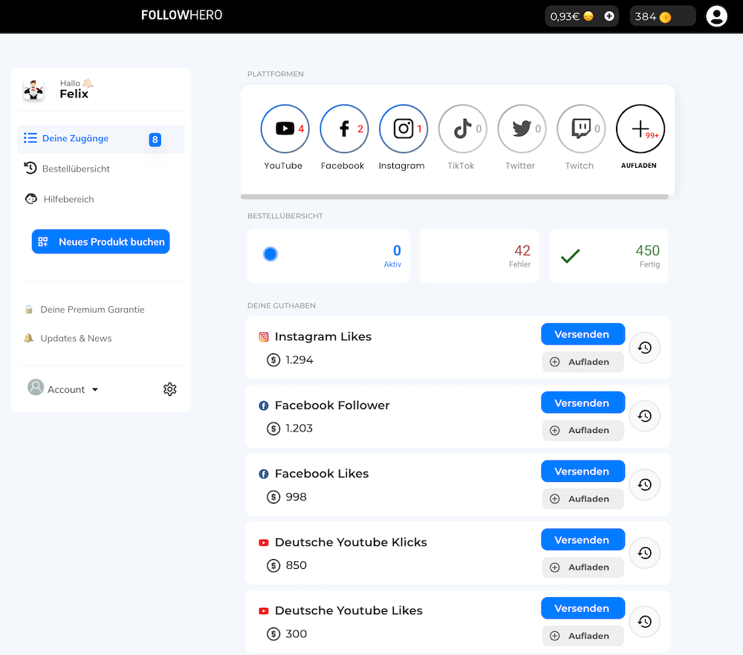Click Aufladen for Deutsche Youtube Klicks
This screenshot has height=655, width=743.
(x=583, y=567)
